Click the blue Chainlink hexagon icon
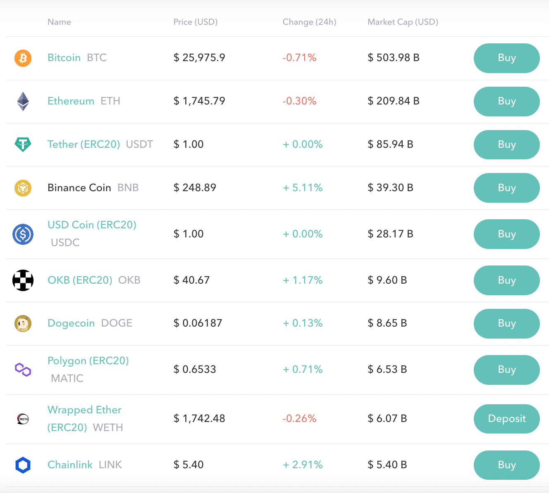 click(23, 465)
